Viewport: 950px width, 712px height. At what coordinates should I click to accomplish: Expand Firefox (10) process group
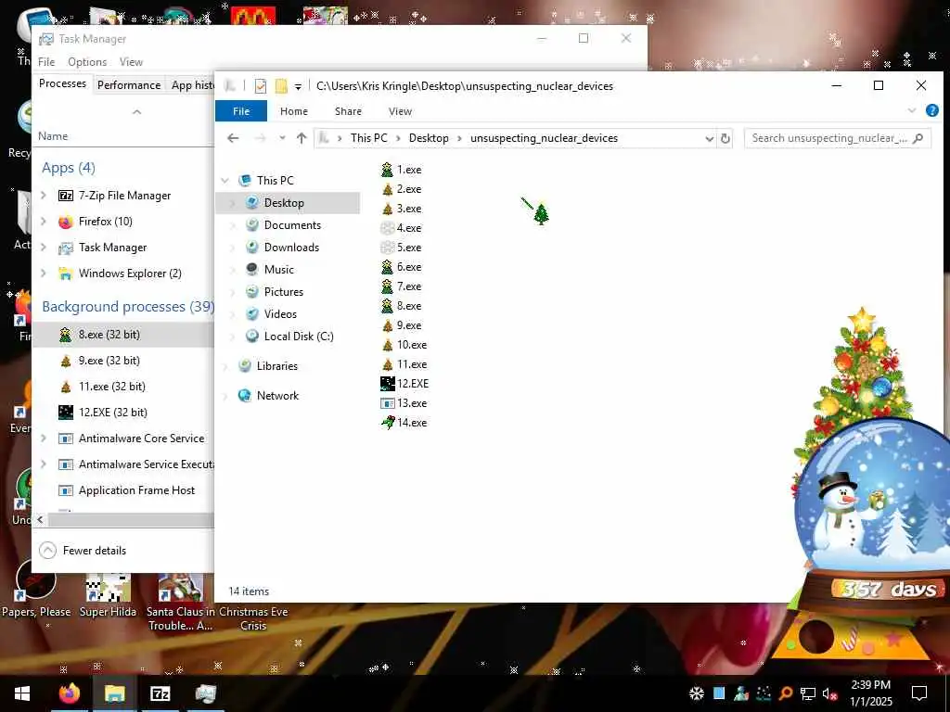pos(44,221)
